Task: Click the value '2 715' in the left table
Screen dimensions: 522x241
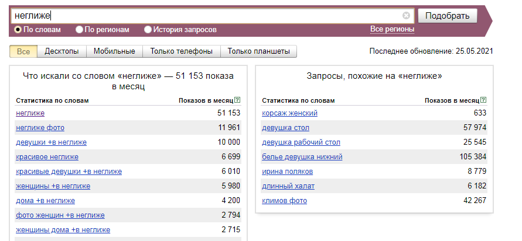Action: pyautogui.click(x=231, y=230)
